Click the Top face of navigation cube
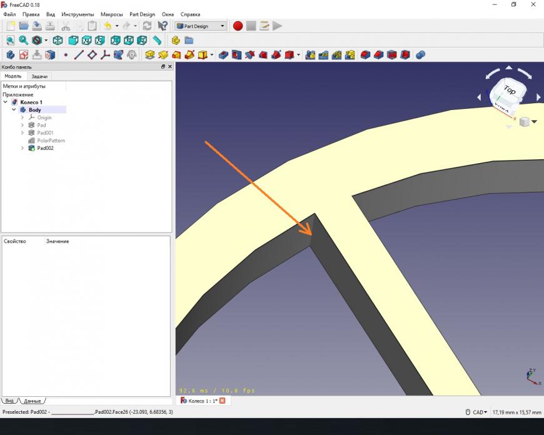The height and width of the screenshot is (435, 544). point(510,89)
